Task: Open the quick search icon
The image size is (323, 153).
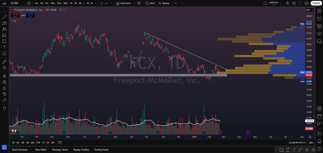Action: coord(287,3)
